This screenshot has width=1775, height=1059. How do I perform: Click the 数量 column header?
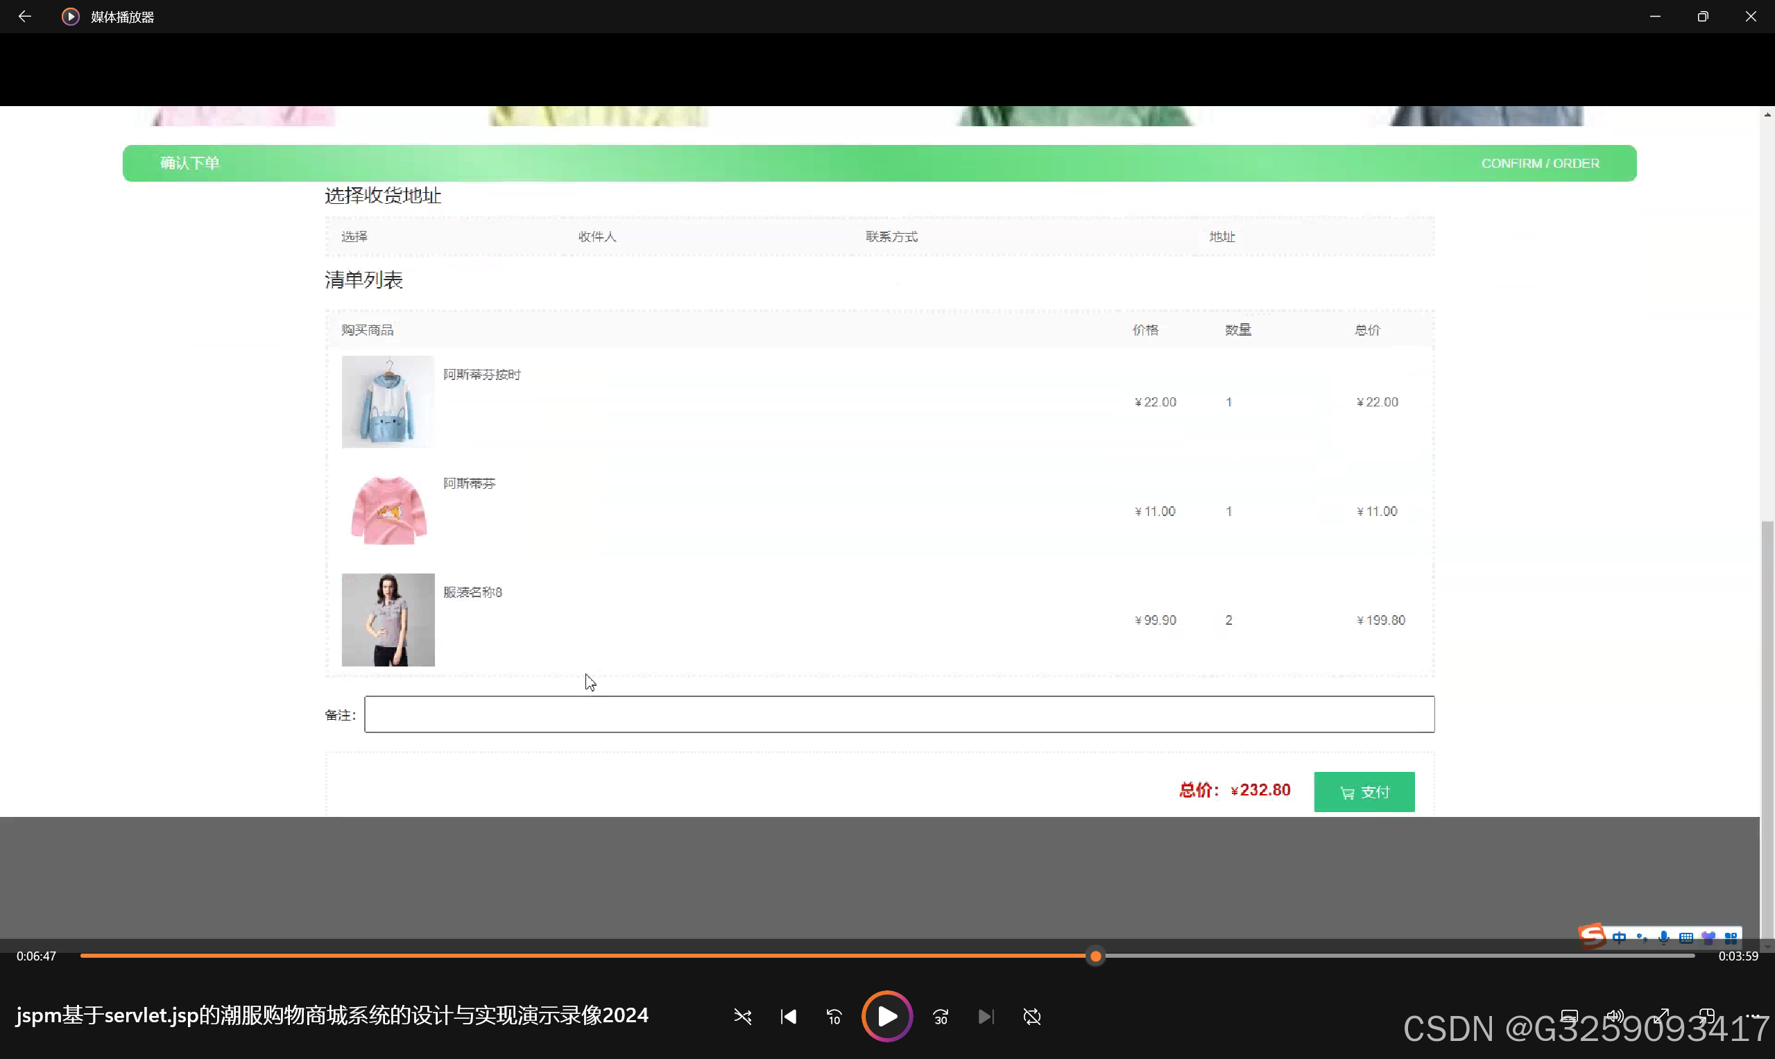tap(1238, 330)
